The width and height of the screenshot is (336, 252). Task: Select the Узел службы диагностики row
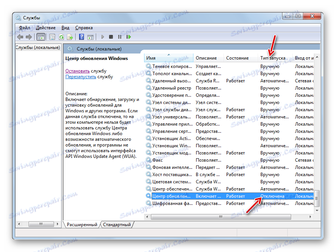pos(229,110)
